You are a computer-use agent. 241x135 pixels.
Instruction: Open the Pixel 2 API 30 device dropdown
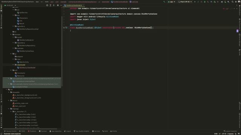coord(185,2)
